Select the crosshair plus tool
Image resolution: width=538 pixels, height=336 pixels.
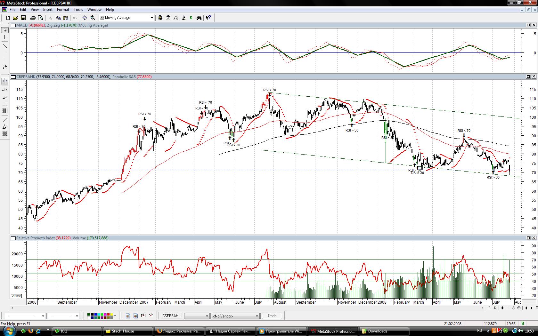pyautogui.click(x=5, y=37)
